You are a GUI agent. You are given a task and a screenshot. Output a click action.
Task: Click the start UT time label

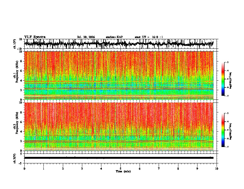tap(149, 37)
